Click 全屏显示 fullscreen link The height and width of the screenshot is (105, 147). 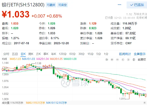140,54
